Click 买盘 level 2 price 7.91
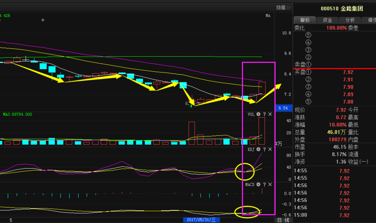This screenshot has width=376, height=223. (348, 80)
